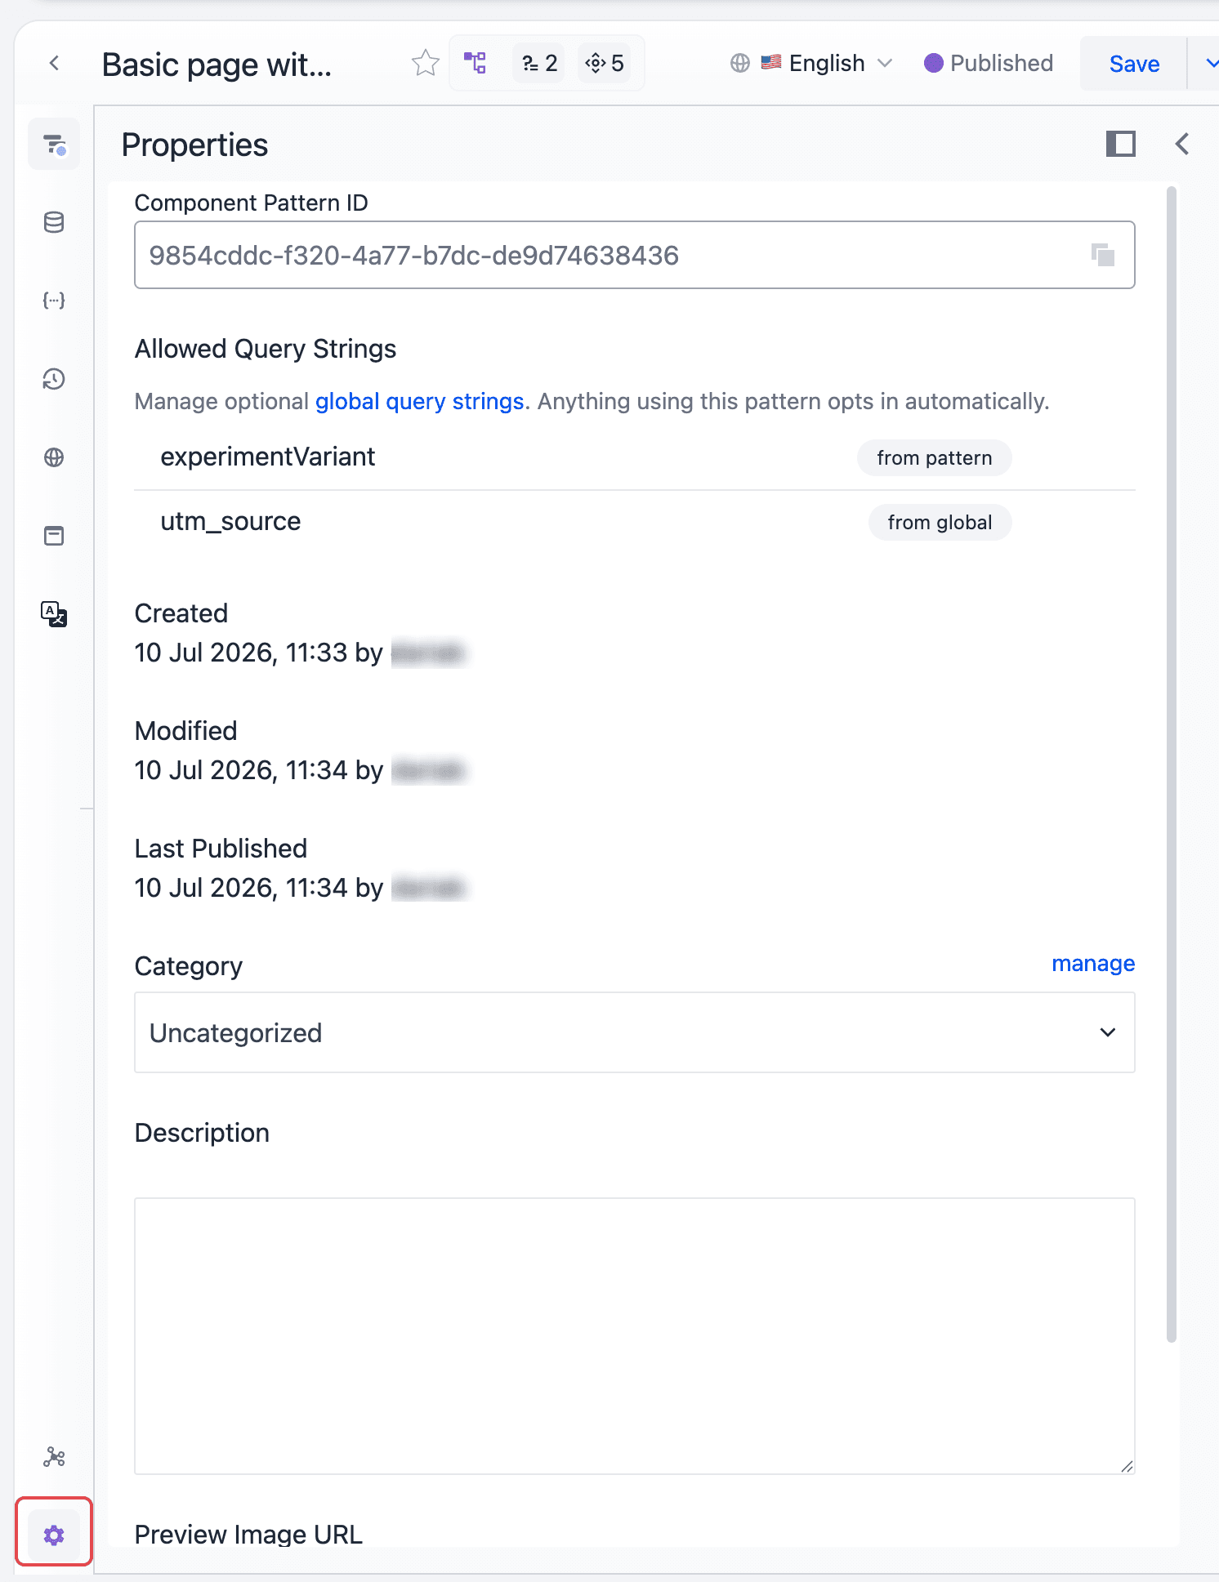This screenshot has width=1219, height=1582.
Task: Open the counter badge showing 2
Action: pos(539,63)
